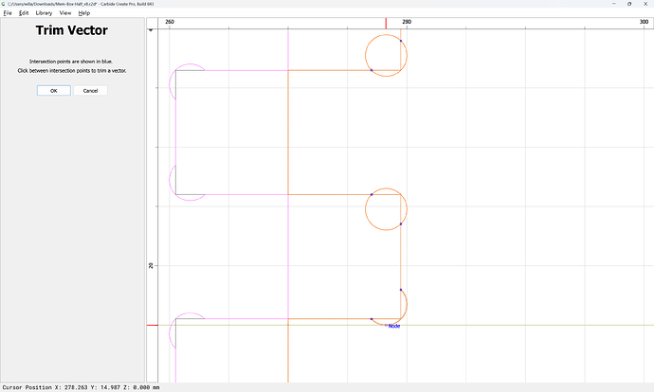
Task: Trim the upper arc of the topmost orange circle
Action: 382,36
